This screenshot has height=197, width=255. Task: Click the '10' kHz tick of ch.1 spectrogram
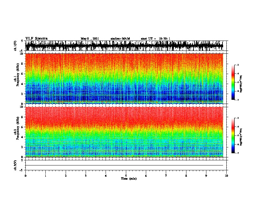(22, 54)
